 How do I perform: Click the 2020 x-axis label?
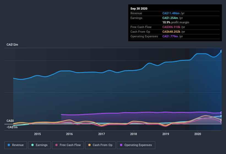(x=197, y=134)
